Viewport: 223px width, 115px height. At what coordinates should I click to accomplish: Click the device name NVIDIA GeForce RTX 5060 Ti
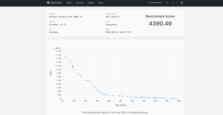click(x=66, y=17)
